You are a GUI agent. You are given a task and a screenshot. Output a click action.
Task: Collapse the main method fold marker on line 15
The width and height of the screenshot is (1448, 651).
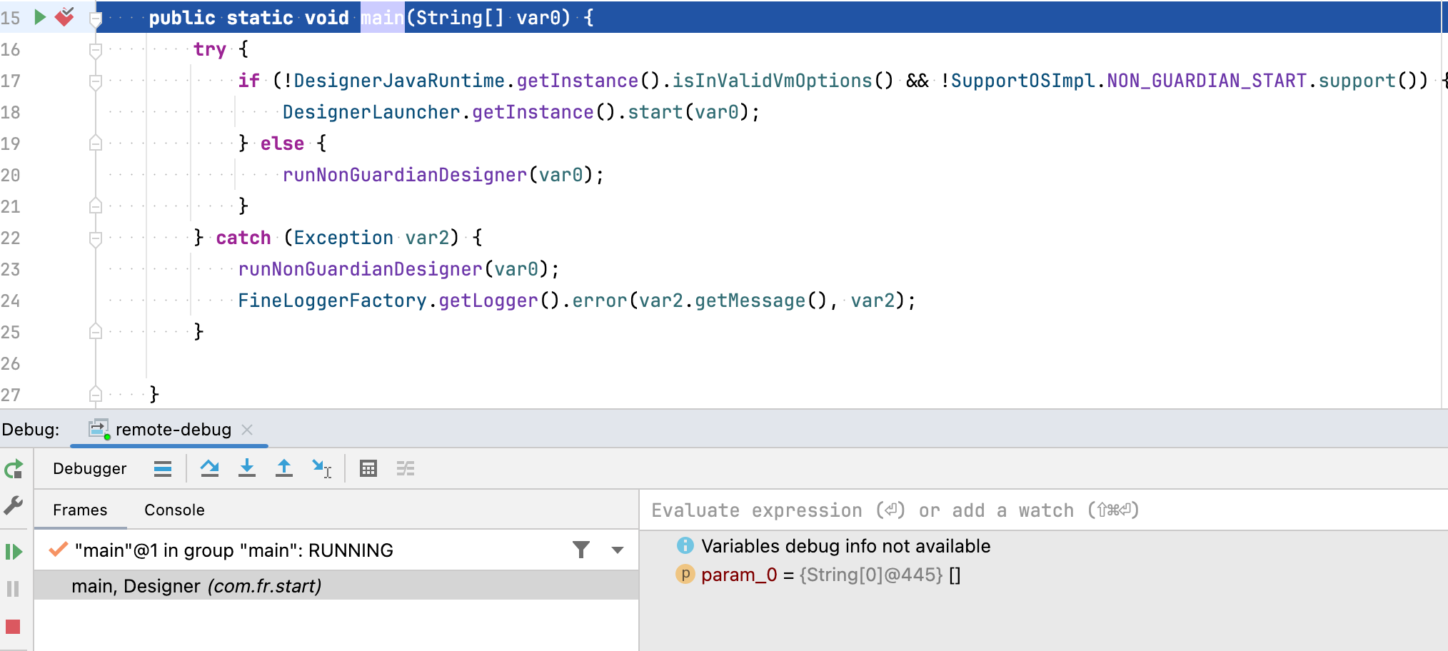click(96, 19)
